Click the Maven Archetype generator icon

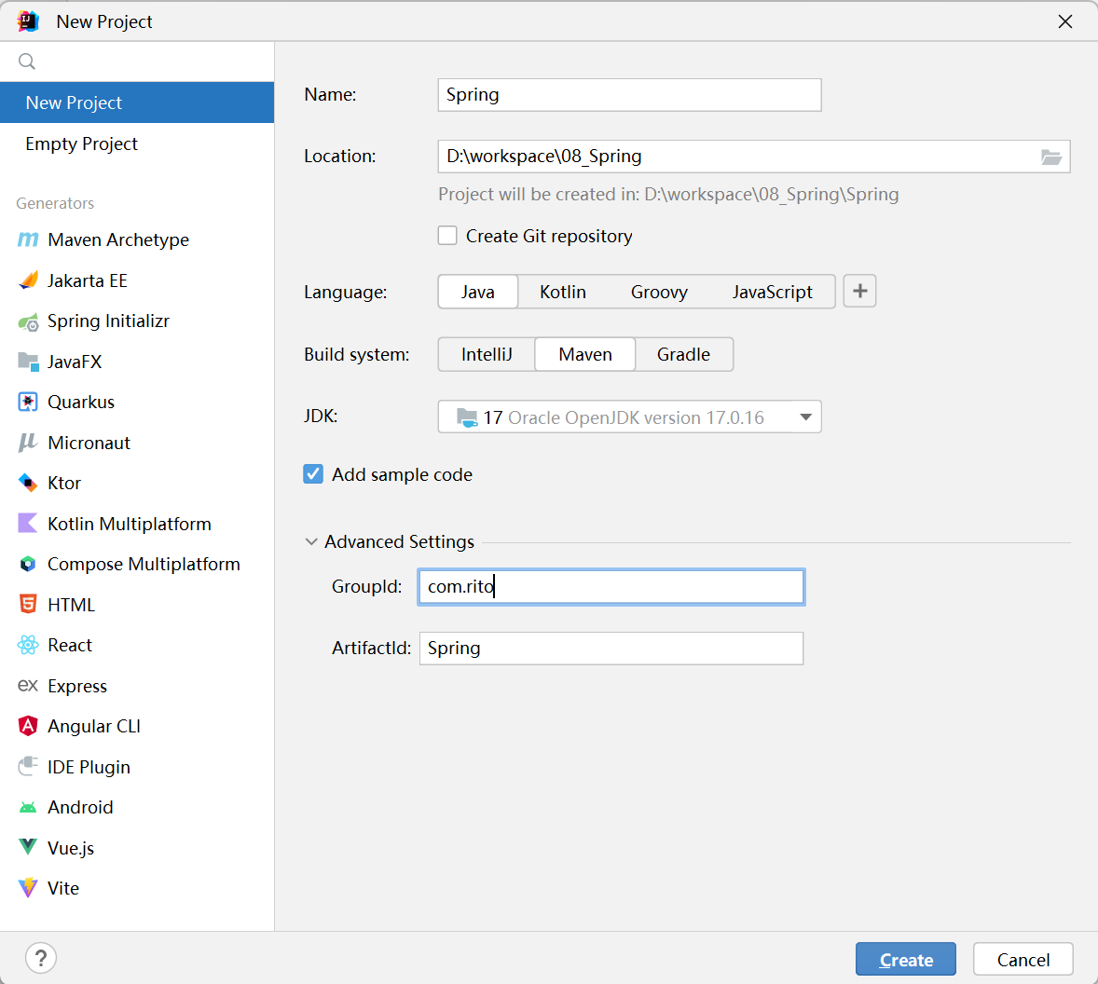[28, 240]
